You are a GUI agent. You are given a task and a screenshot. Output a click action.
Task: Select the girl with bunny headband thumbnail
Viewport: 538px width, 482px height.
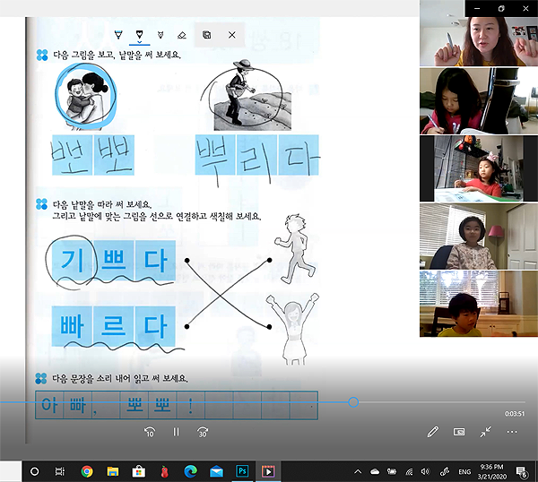(479, 168)
